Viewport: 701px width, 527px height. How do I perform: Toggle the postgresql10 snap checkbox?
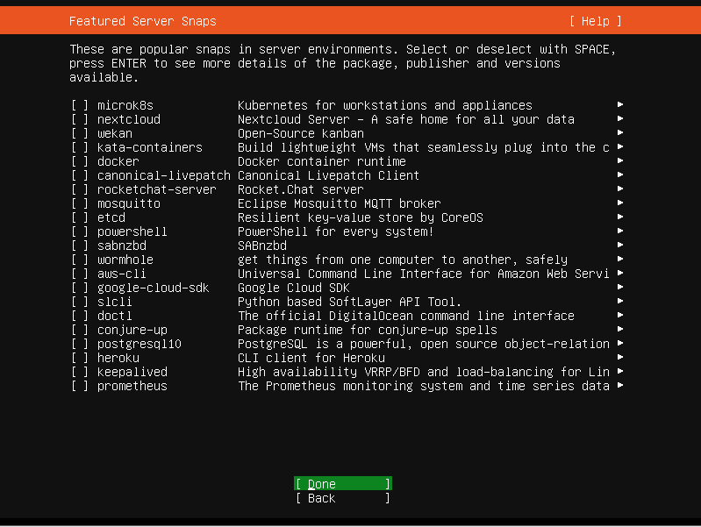(80, 344)
